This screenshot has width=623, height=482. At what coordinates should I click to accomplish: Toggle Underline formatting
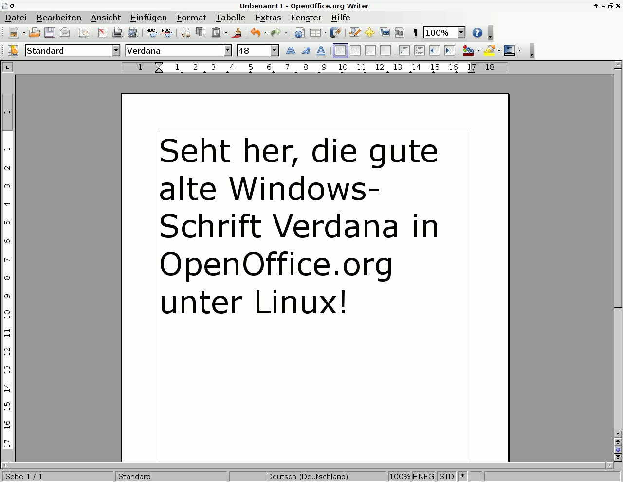tap(321, 51)
